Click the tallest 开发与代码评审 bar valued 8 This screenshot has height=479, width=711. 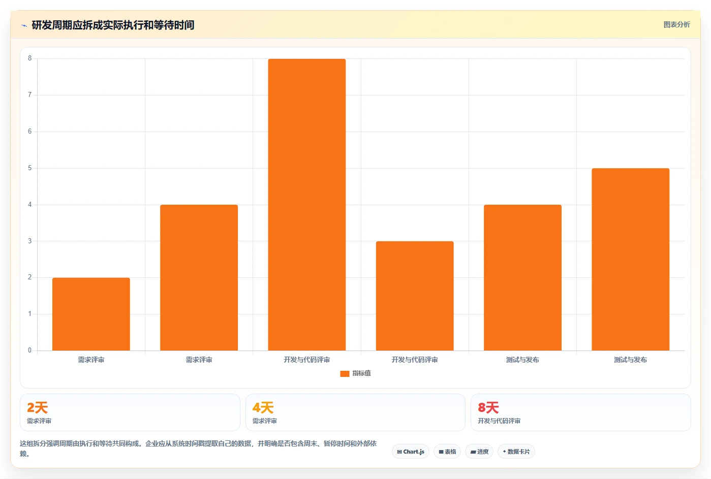307,205
